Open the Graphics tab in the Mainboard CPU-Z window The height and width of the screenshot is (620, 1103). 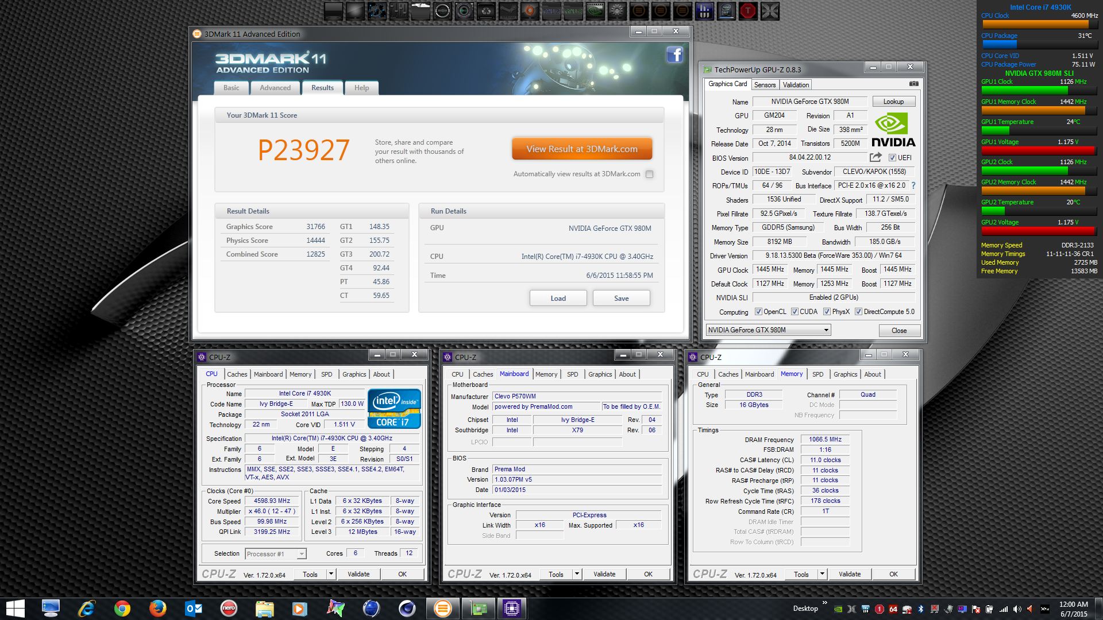[600, 374]
